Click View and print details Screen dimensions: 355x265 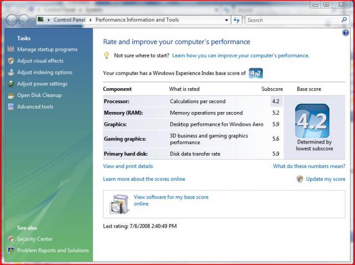tap(128, 166)
